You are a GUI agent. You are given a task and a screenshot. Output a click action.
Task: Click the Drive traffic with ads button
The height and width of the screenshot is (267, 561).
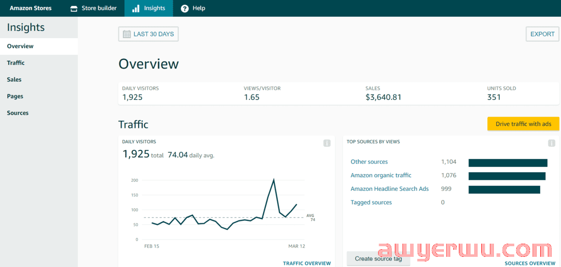523,124
